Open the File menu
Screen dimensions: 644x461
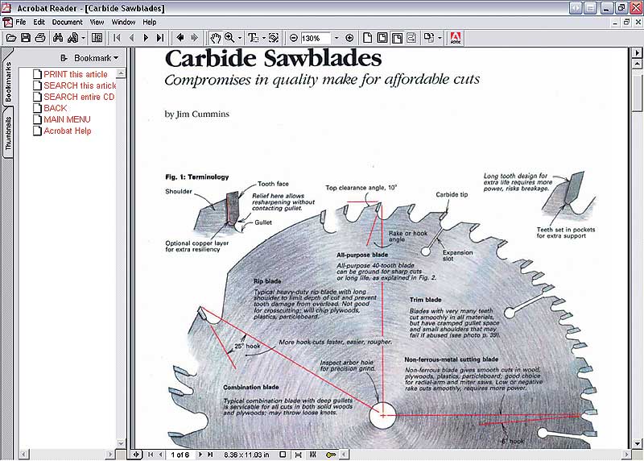pyautogui.click(x=21, y=23)
